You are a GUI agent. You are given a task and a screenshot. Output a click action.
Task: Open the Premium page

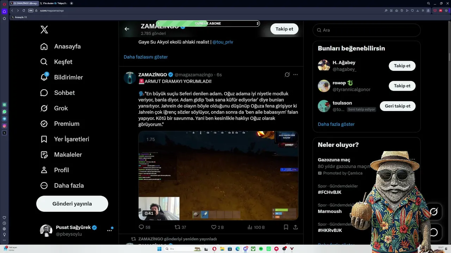[x=60, y=124]
